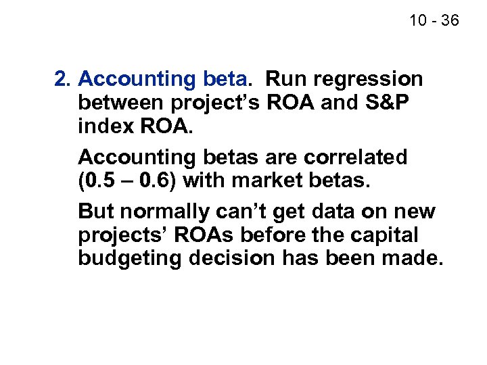Click the slide number 10 - 36

click(434, 21)
